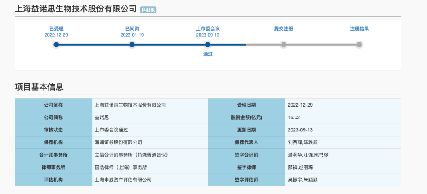The width and height of the screenshot is (427, 194).
Task: Click the 上海申威资产评估有限公司 appraiser cell
Action: coord(123,180)
